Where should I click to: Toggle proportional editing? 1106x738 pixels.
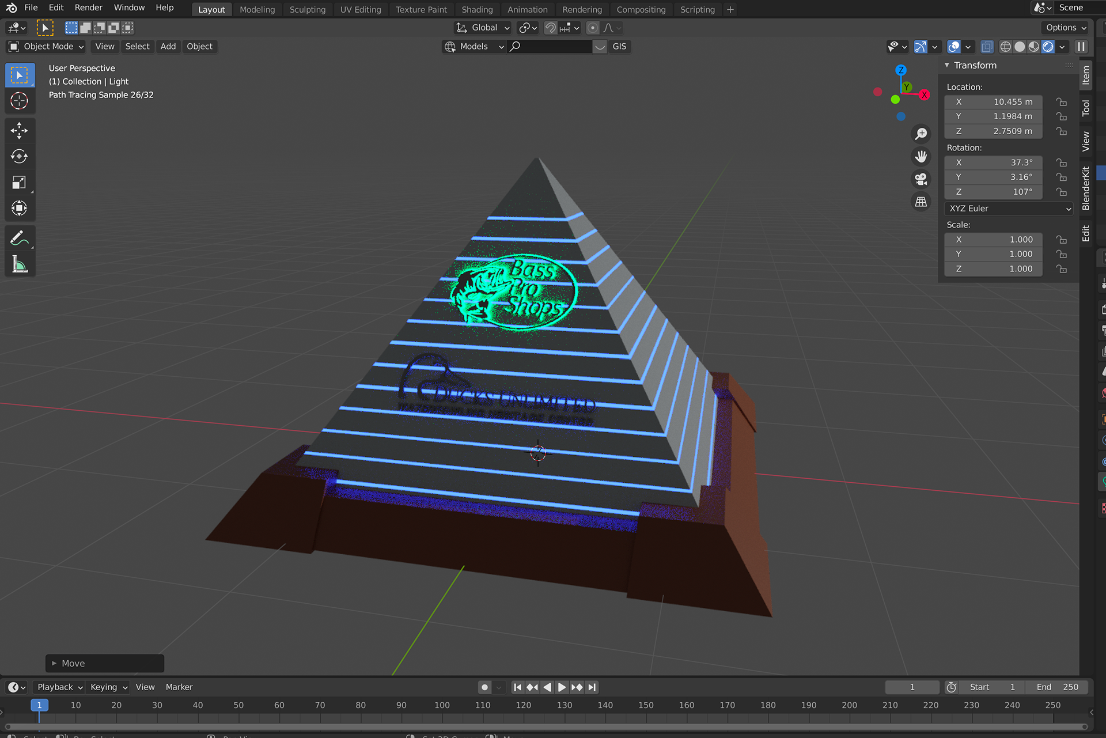(x=592, y=28)
